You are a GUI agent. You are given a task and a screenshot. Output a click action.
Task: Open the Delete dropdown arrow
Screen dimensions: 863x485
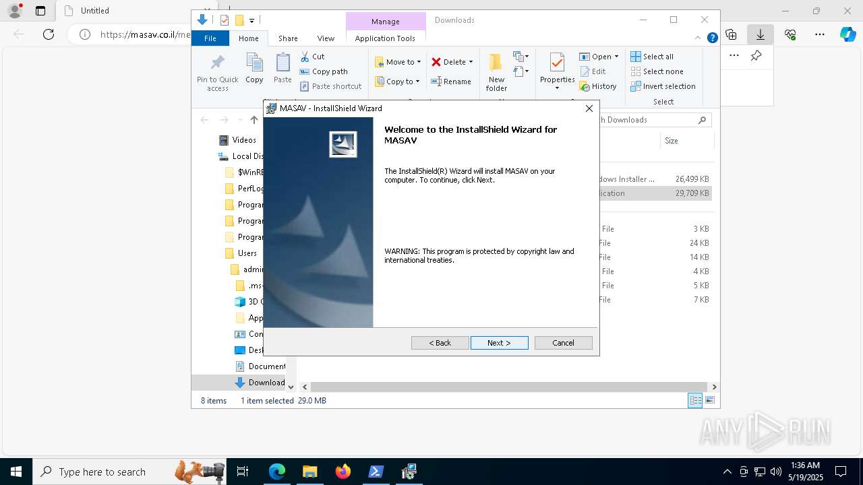(x=471, y=62)
